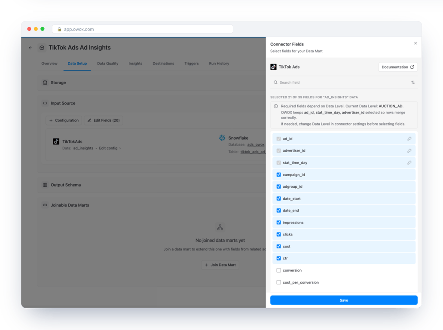Open the Destinations tab
Viewport: 443px width, 330px height.
pos(163,64)
